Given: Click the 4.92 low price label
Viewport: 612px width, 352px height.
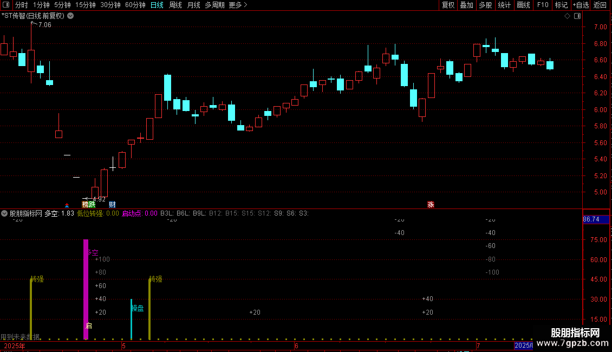Looking at the screenshot, I should tap(99, 199).
